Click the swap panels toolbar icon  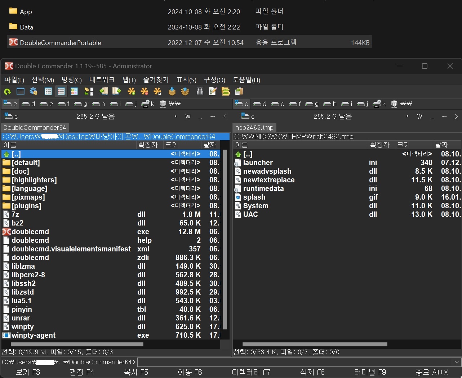(x=89, y=91)
